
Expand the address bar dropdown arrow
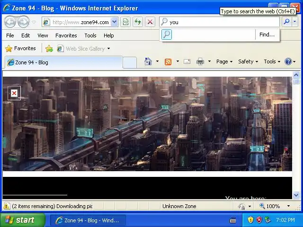(115, 22)
